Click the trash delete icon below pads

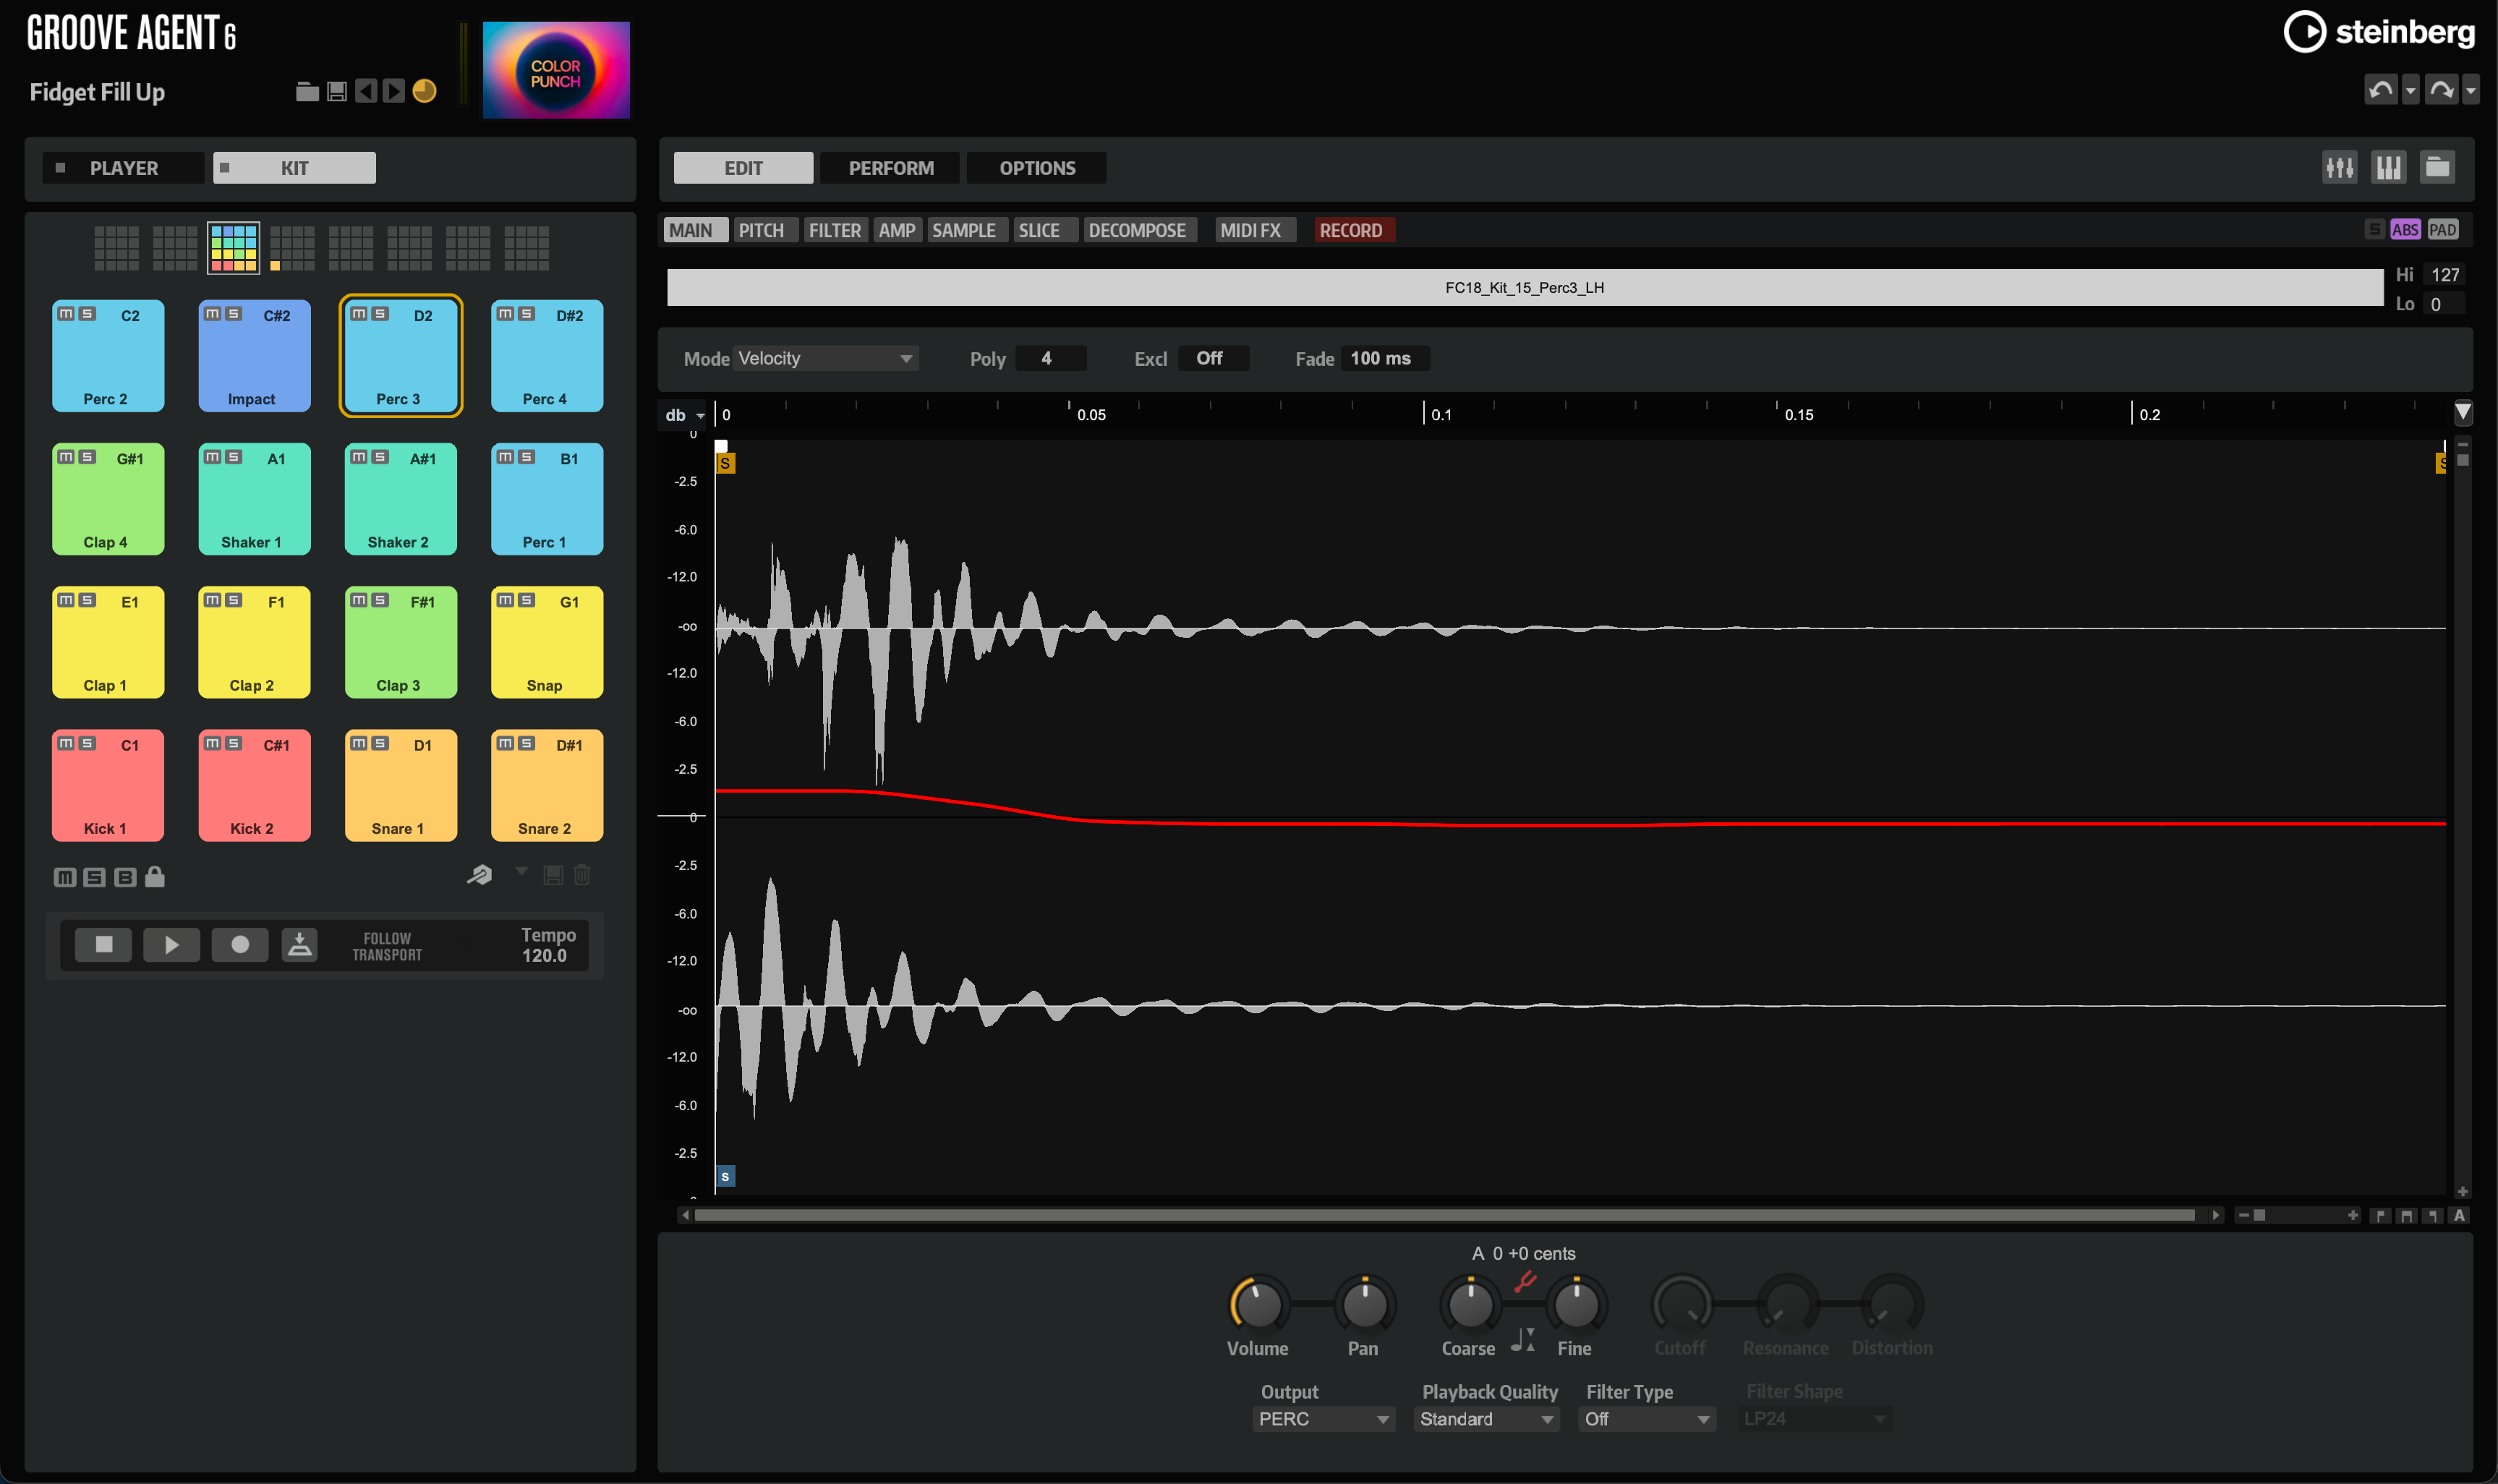tap(582, 875)
